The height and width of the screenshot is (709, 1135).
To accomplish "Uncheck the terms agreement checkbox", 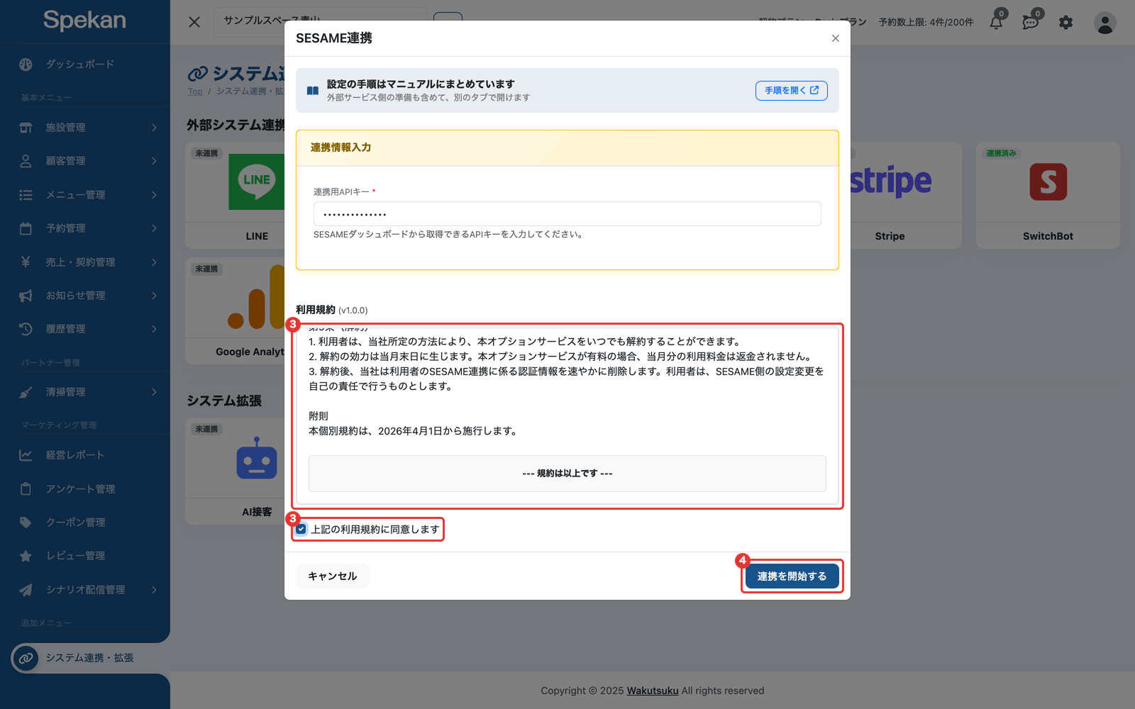I will click(301, 529).
